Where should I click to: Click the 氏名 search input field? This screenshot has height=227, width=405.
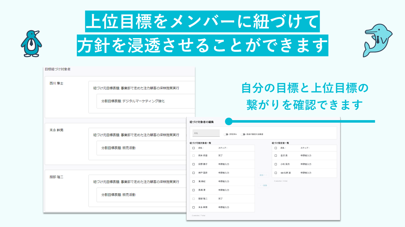(x=206, y=133)
